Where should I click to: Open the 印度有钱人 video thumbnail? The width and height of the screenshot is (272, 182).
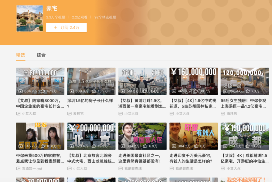pos(194,136)
